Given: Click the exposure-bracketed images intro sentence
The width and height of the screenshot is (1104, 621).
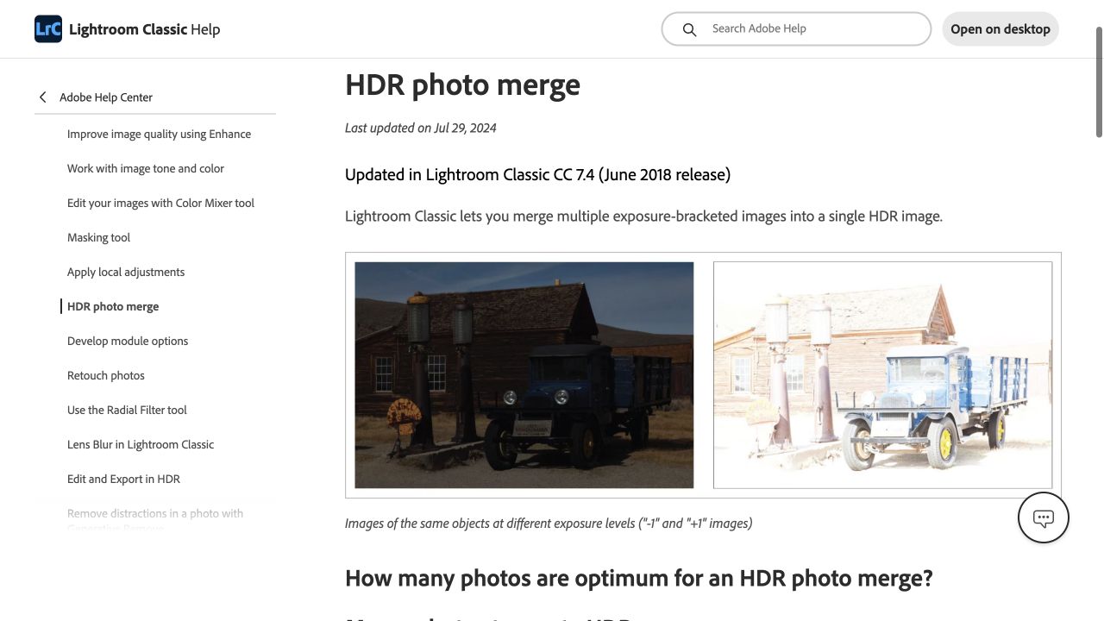Looking at the screenshot, I should point(643,216).
